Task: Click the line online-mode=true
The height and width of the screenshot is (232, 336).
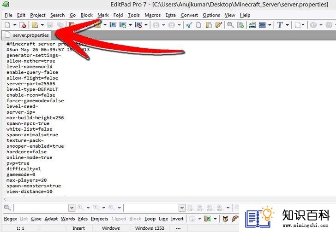Action: [x=30, y=157]
